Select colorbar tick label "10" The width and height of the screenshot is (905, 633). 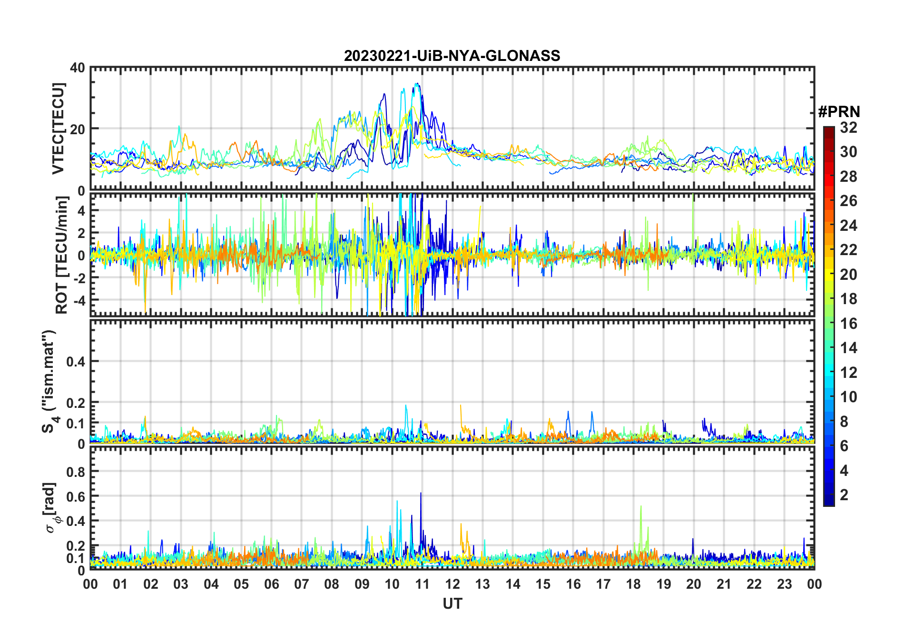pyautogui.click(x=848, y=397)
